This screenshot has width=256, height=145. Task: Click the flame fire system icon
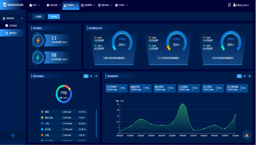99,5
